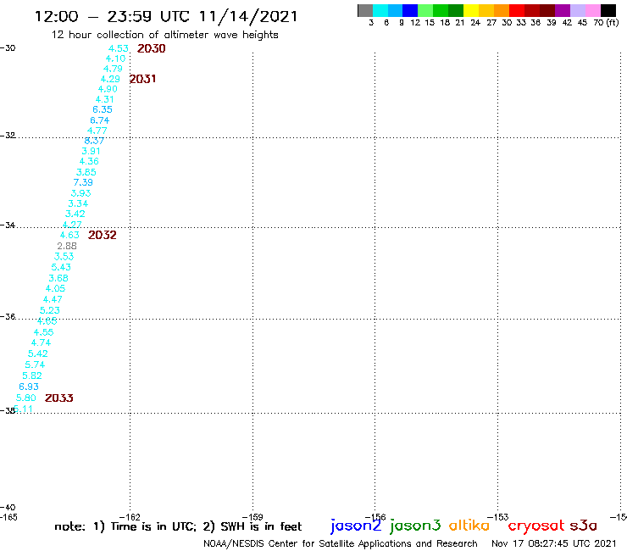Select the -159 longitude axis label
Screen dimensions: 627x551
(x=252, y=517)
